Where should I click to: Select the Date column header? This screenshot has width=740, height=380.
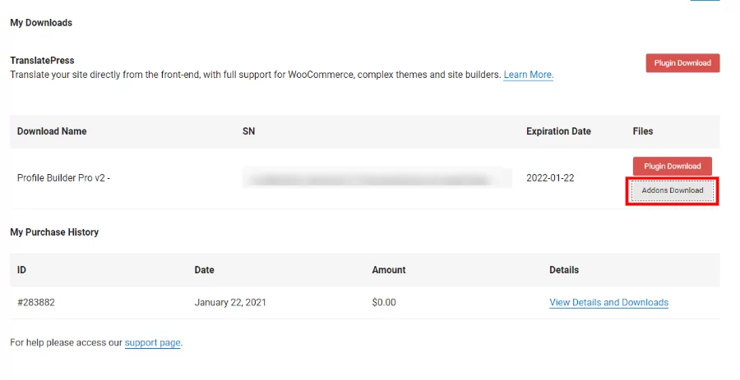point(205,270)
